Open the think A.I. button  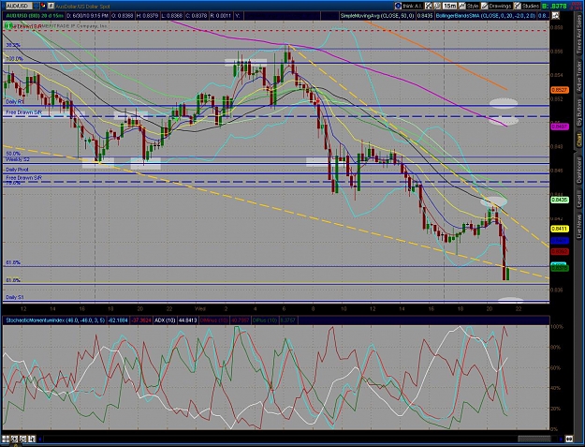[413, 6]
